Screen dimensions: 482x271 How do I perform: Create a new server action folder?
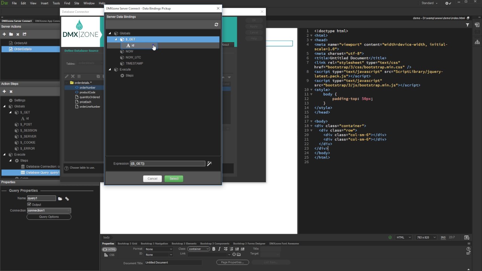pos(11,34)
